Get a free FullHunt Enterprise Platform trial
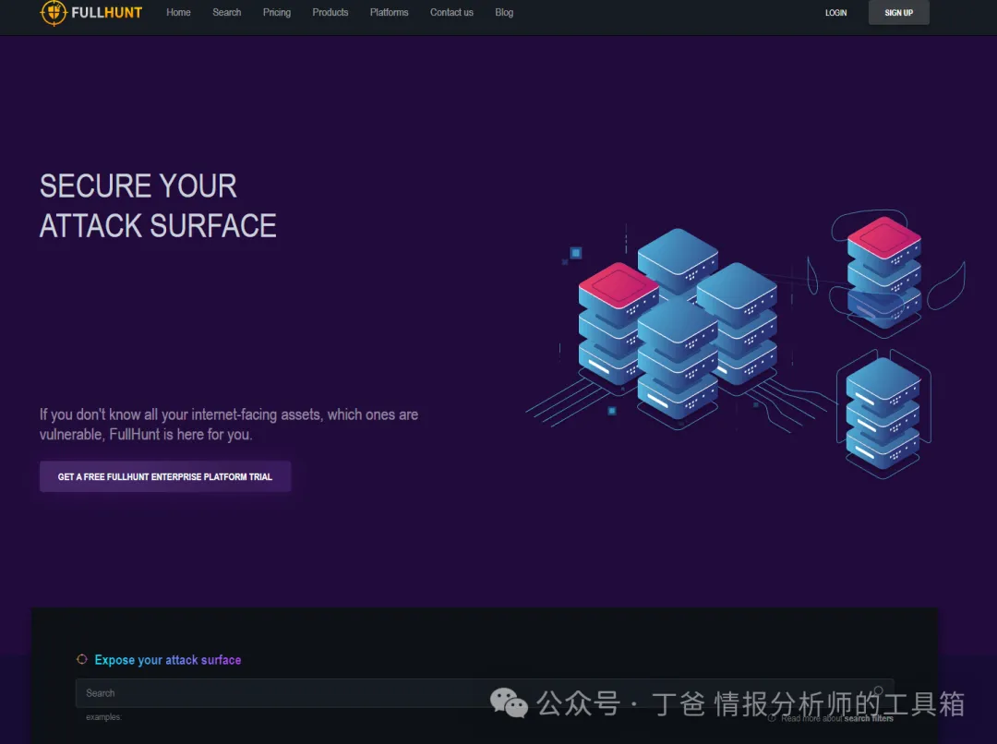This screenshot has width=997, height=744. pyautogui.click(x=165, y=476)
